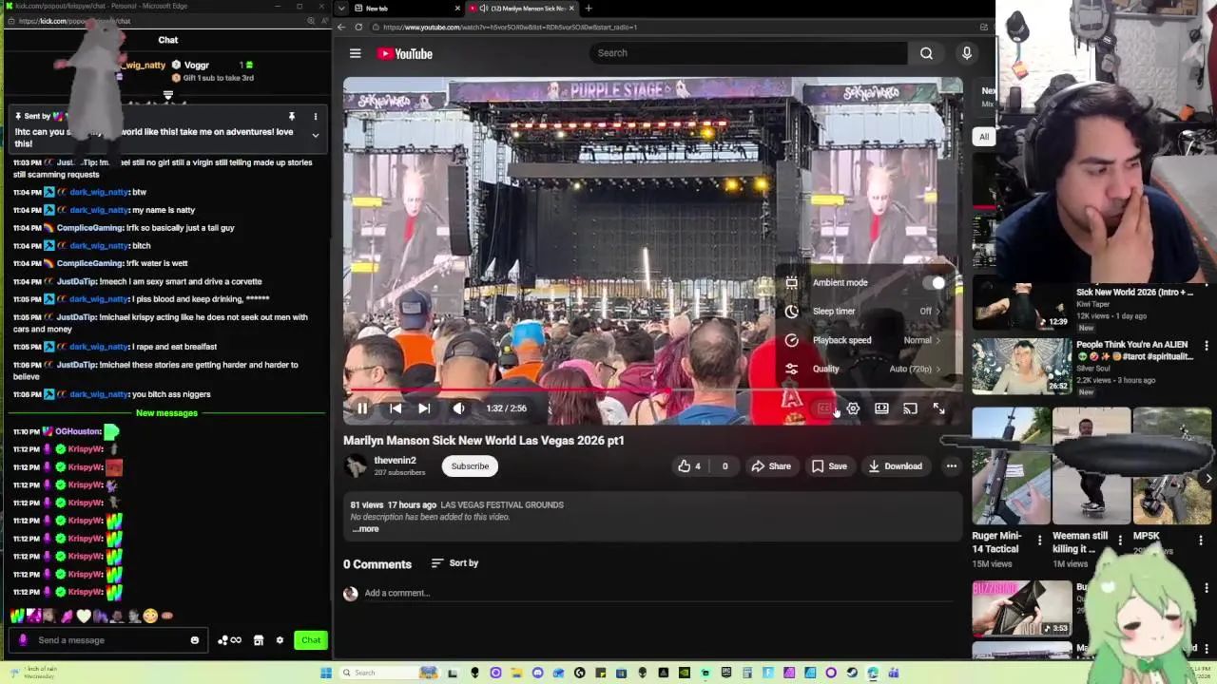Screen dimensions: 1217x684
Task: Reload the YouTube page
Action: (358, 27)
